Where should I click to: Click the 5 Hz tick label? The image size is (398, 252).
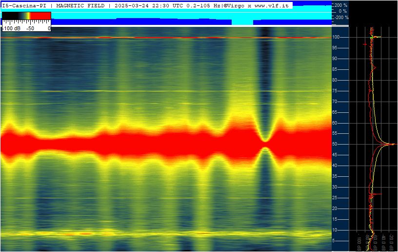(x=334, y=241)
